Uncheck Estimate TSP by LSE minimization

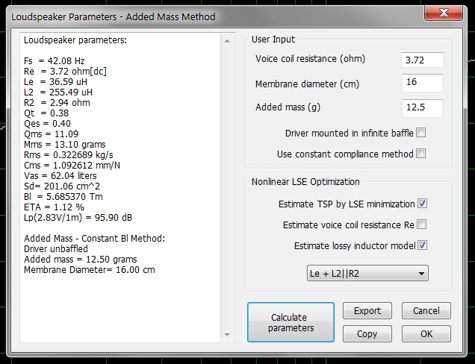[x=421, y=203]
